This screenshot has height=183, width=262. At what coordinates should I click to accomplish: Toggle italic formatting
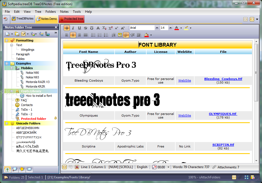(73, 28)
